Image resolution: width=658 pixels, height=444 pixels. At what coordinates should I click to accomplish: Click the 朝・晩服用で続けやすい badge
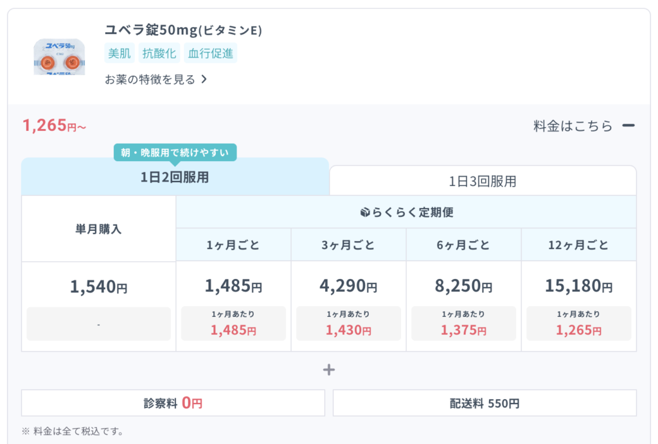(x=175, y=153)
